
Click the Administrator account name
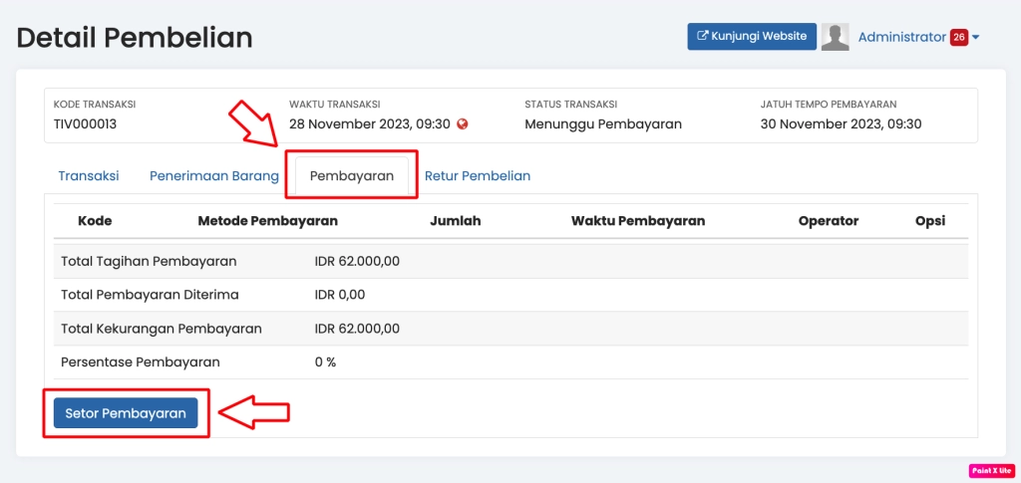tap(901, 37)
